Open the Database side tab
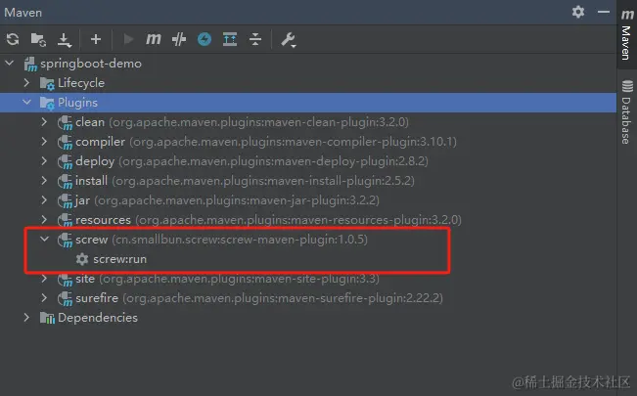637x396 pixels. (627, 112)
